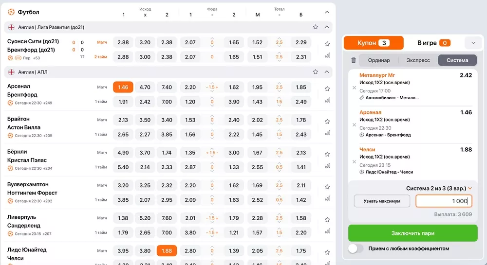Remove Челси bet from coupon
This screenshot has height=265, width=487.
[x=354, y=162]
